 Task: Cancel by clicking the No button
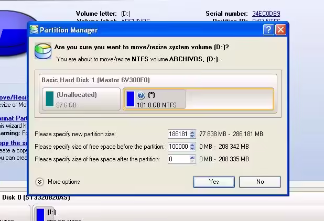pos(260,182)
